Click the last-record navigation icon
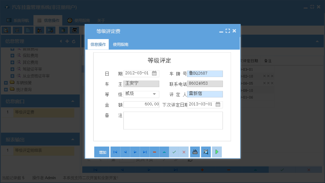Viewport: 325px width, 183px height. point(145,152)
